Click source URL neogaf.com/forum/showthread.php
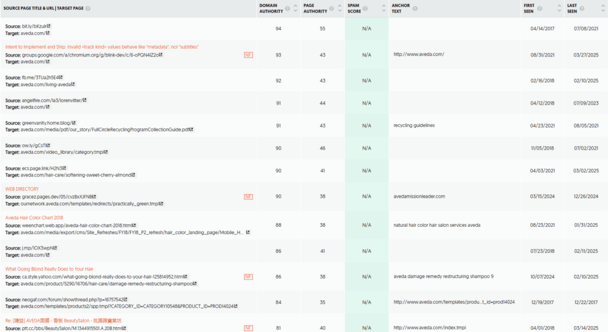Screen dimensions: 608x332 pos(72,299)
